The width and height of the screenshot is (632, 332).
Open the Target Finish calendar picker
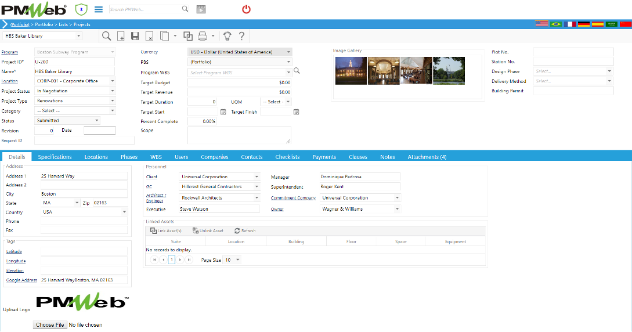(296, 112)
